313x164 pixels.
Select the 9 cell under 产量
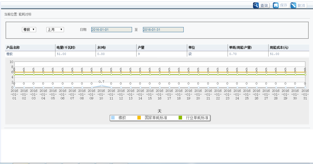(x=162, y=54)
